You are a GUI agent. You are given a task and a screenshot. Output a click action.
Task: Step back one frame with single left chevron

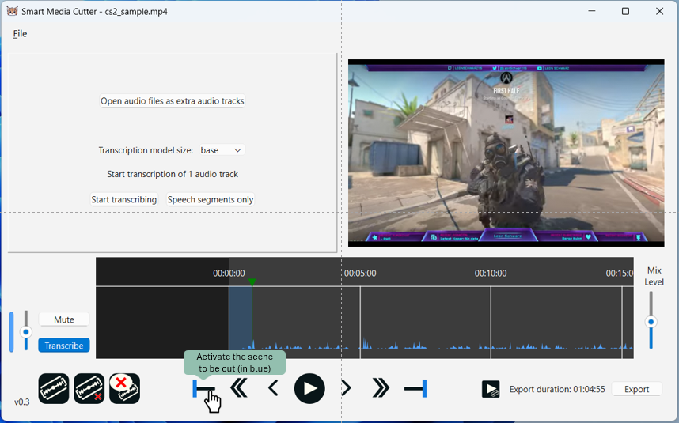[273, 388]
